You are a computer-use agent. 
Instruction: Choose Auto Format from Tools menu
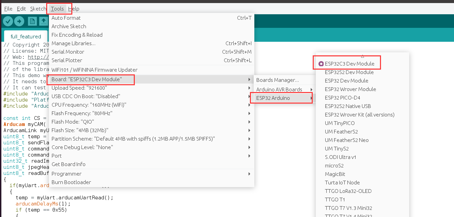[x=151, y=18]
